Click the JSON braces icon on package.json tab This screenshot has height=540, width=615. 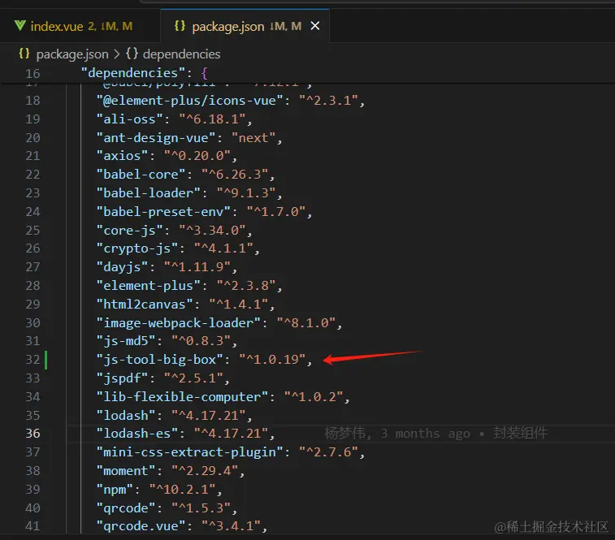(x=180, y=26)
